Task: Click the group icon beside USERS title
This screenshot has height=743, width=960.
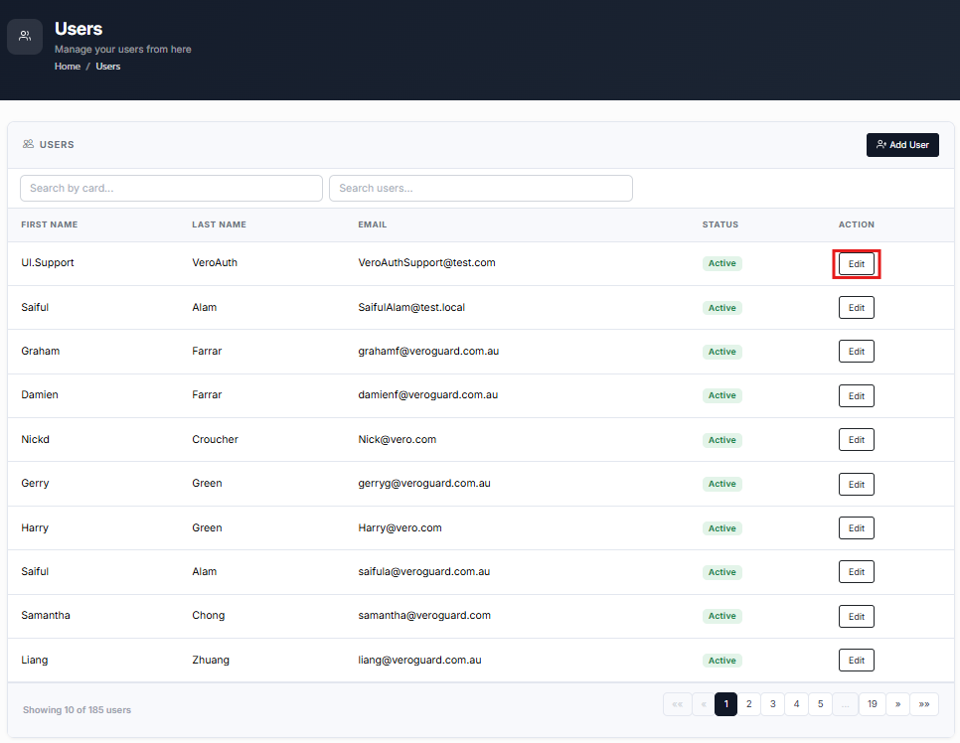Action: point(28,144)
